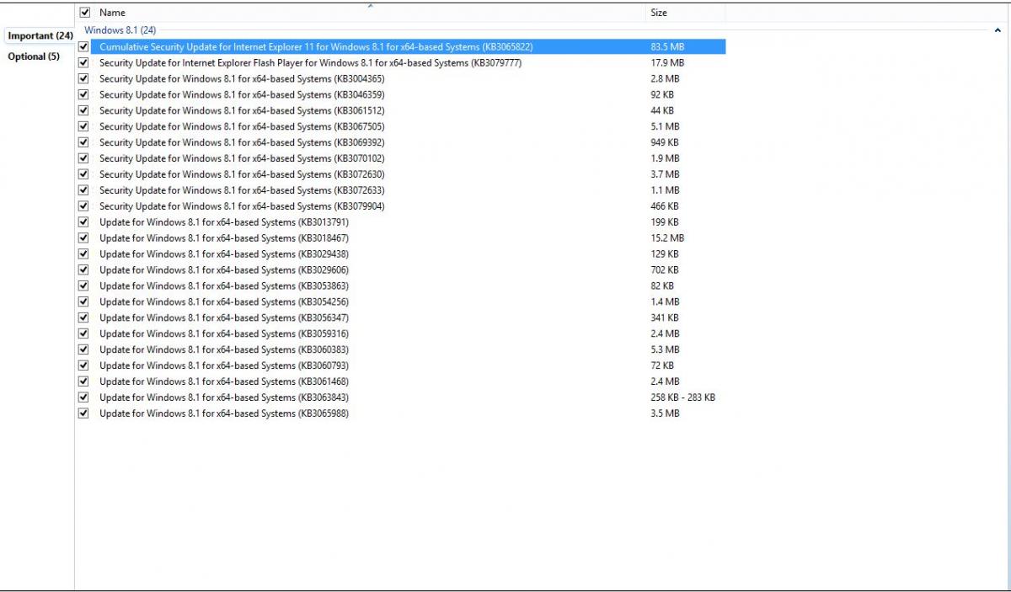Toggle checkbox for Security Update KB3072630
The image size is (1011, 592).
click(x=83, y=174)
